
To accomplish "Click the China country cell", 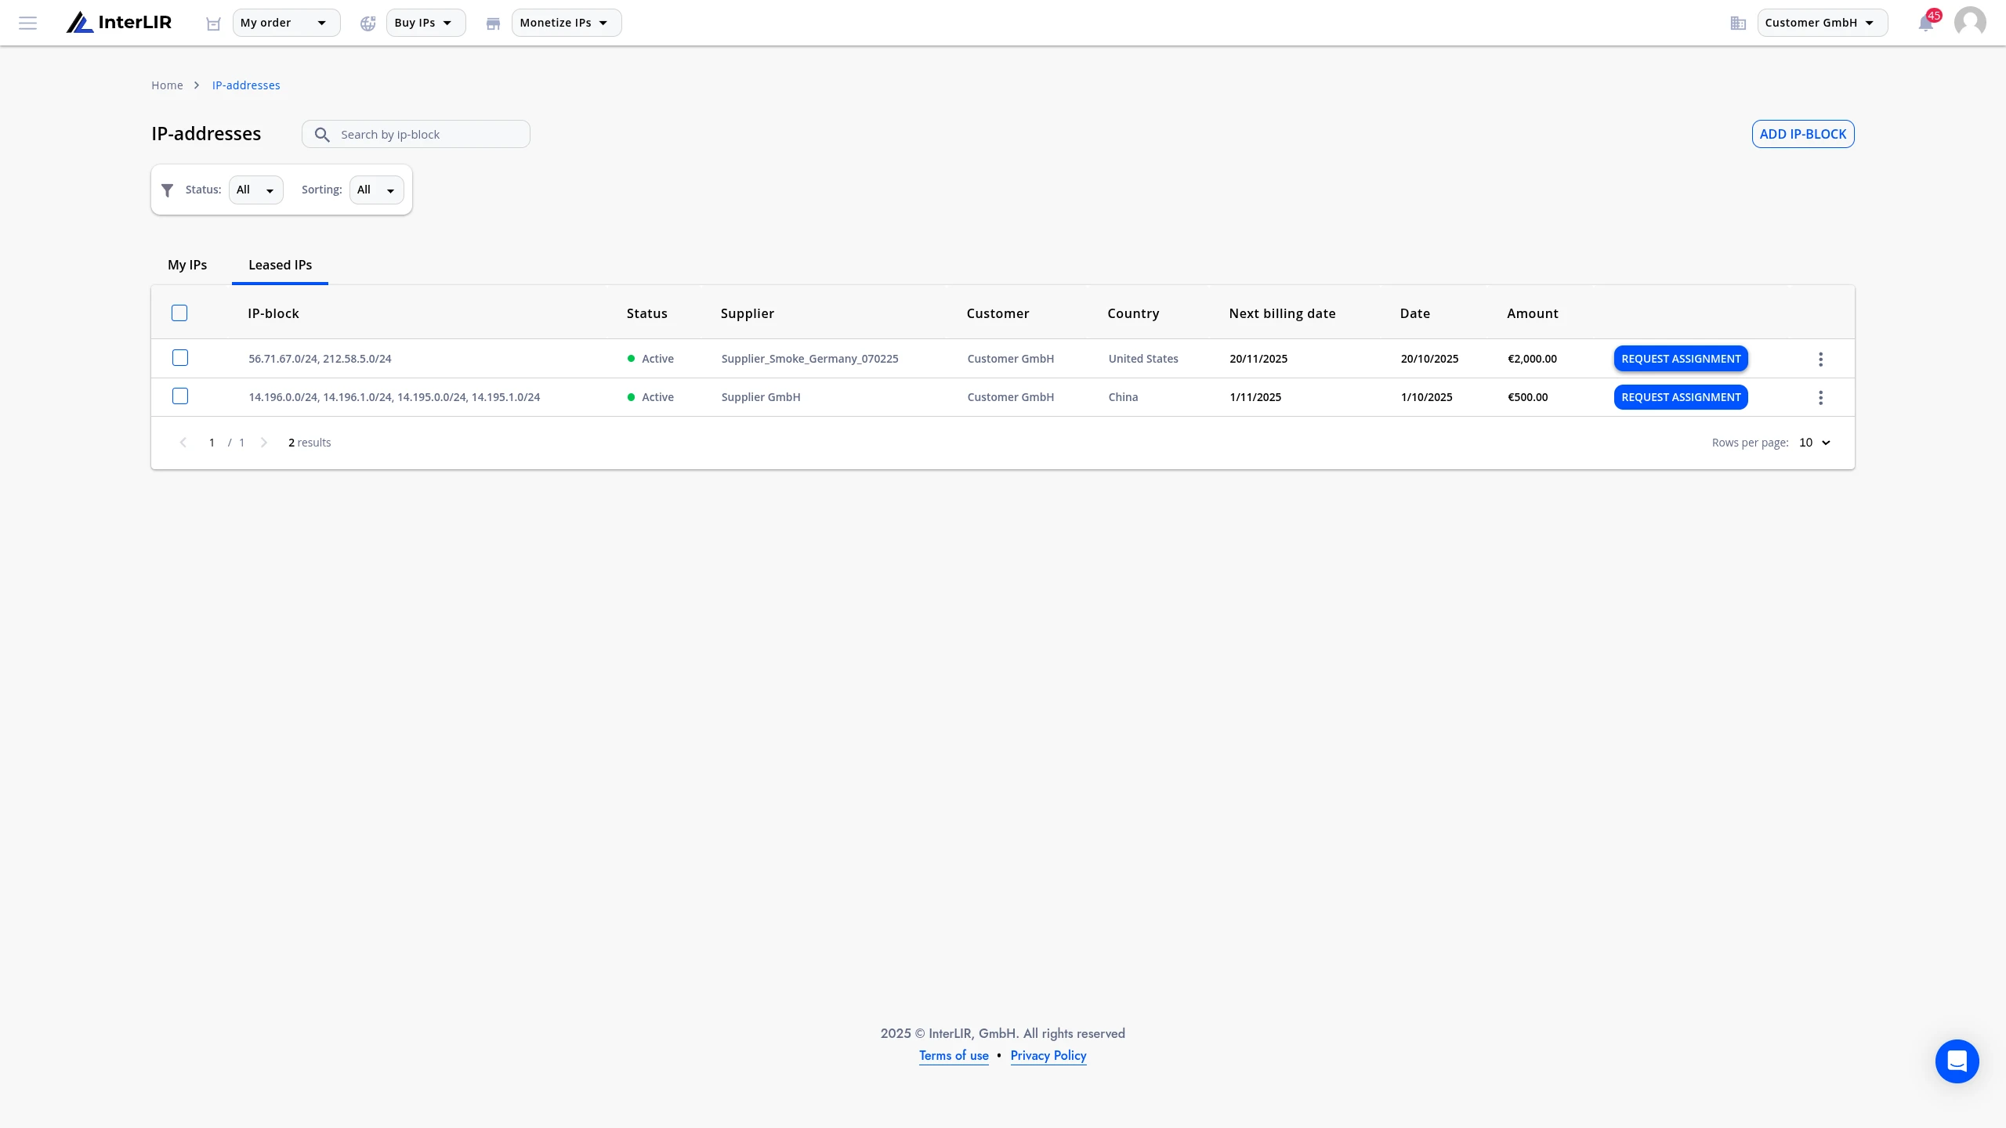I will click(x=1124, y=397).
